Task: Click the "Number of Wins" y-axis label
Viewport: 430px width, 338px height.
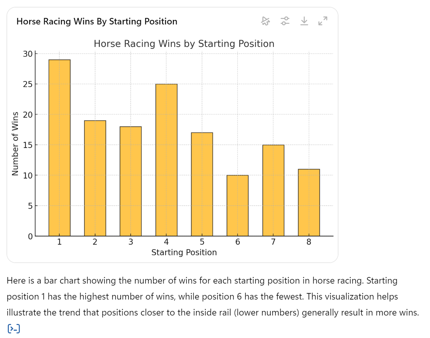Action: click(15, 144)
